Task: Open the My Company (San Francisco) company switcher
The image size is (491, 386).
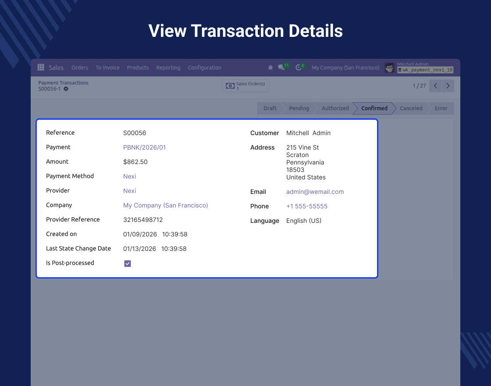Action: [345, 68]
